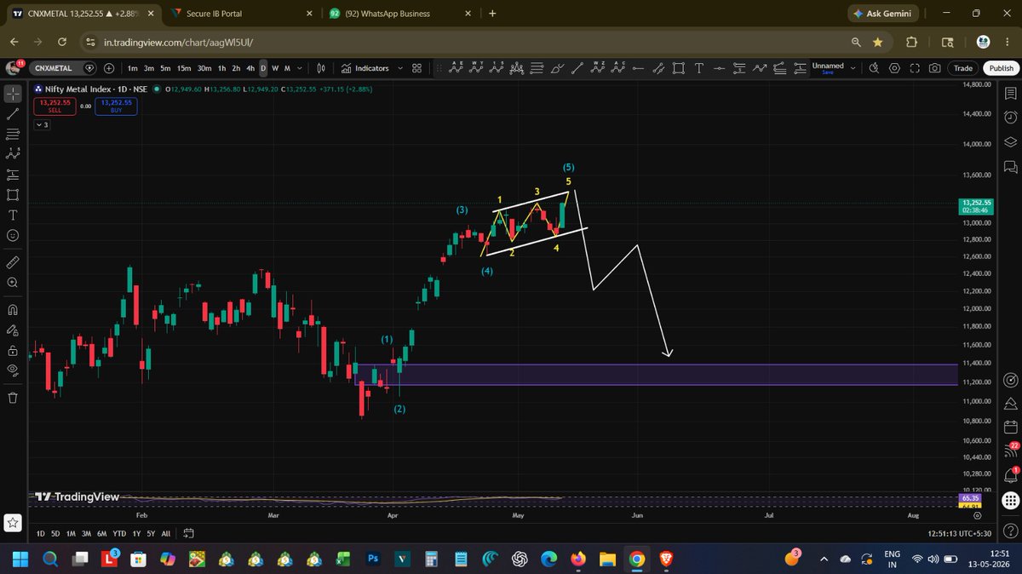This screenshot has width=1022, height=574.
Task: Toggle stay in drawing mode
Action: point(13,330)
